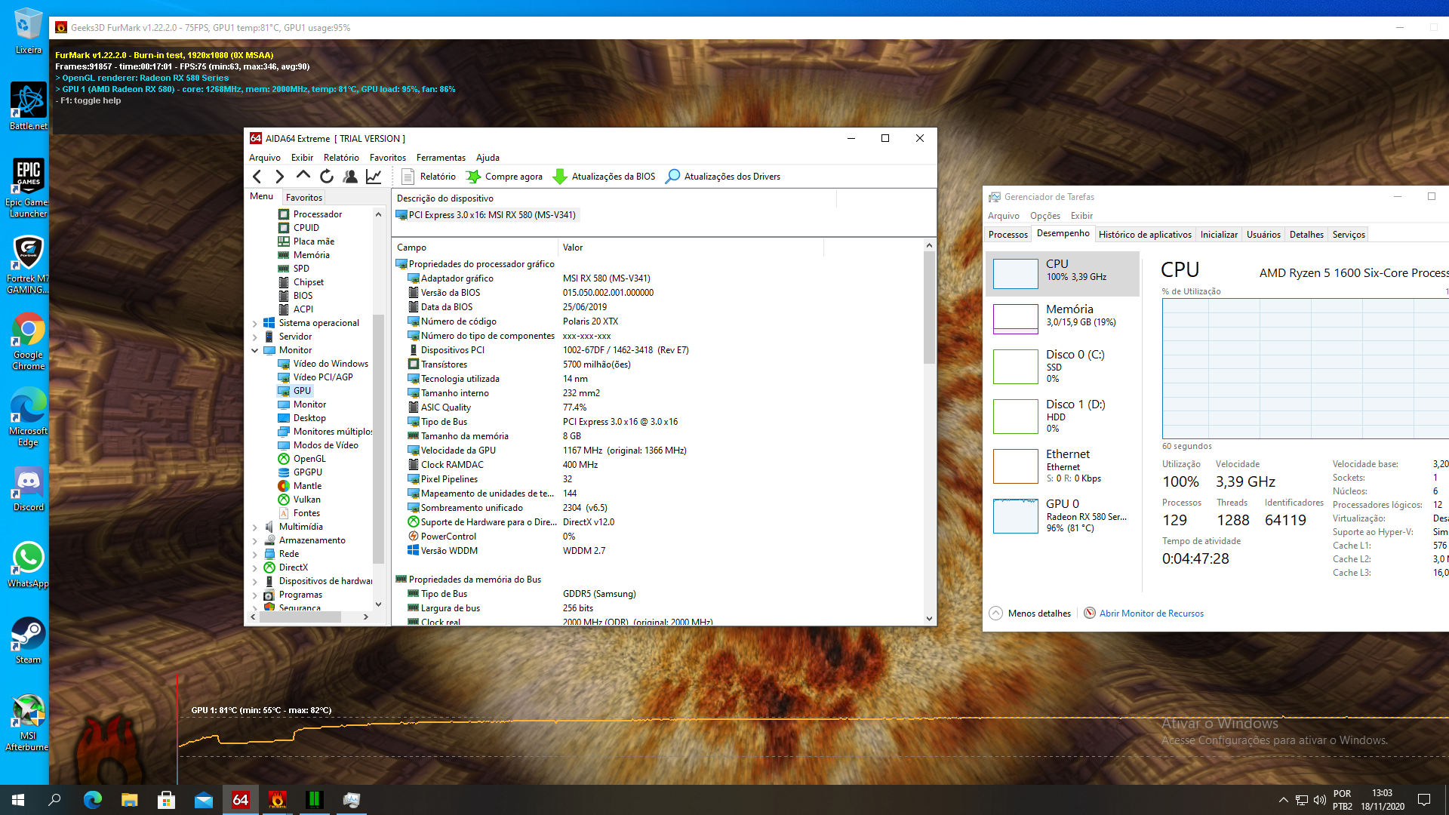The width and height of the screenshot is (1449, 815).
Task: Click Atualizações dos Drivers toolbar button
Action: coord(723,176)
